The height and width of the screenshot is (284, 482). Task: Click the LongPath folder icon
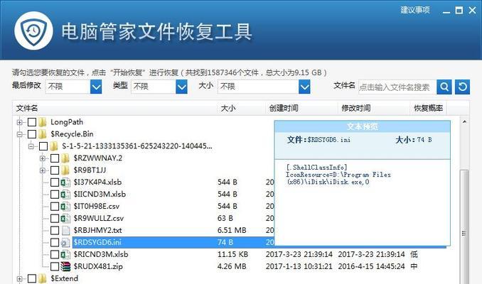43,122
